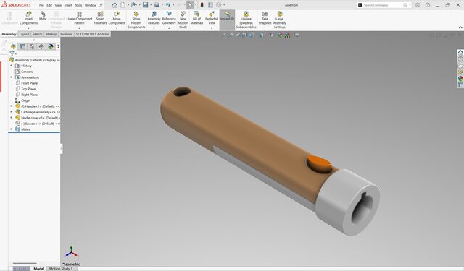The width and height of the screenshot is (464, 271).
Task: Select the Mate tool
Action: pyautogui.click(x=43, y=16)
